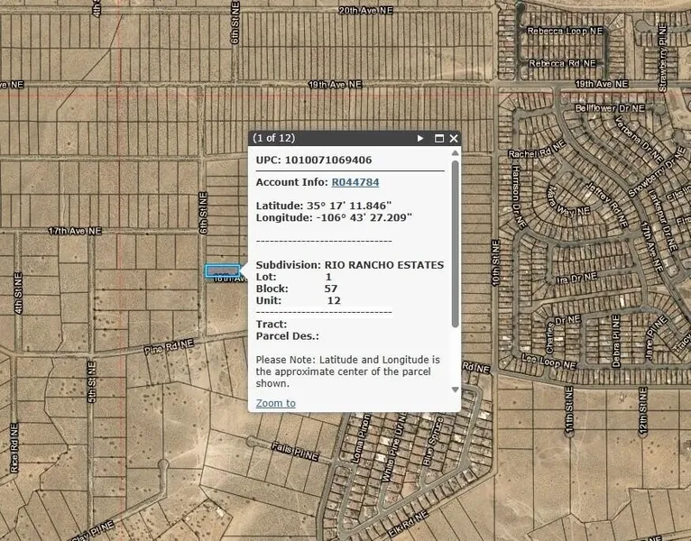Maximize the parcel info popup
691x541 pixels.
coord(439,139)
